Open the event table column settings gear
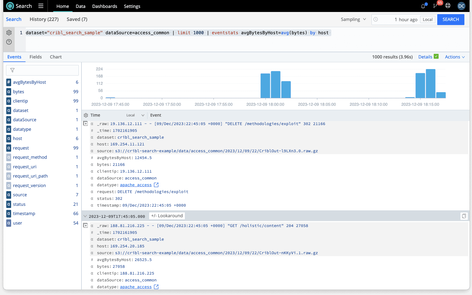This screenshot has width=472, height=295. (86, 115)
